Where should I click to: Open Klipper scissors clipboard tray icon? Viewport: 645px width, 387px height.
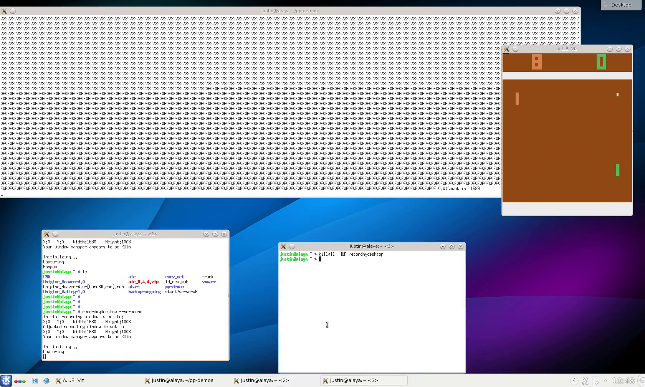coord(585,381)
